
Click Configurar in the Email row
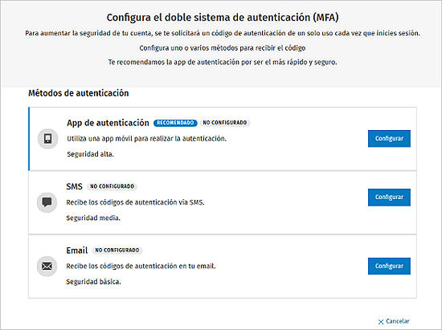pyautogui.click(x=389, y=266)
